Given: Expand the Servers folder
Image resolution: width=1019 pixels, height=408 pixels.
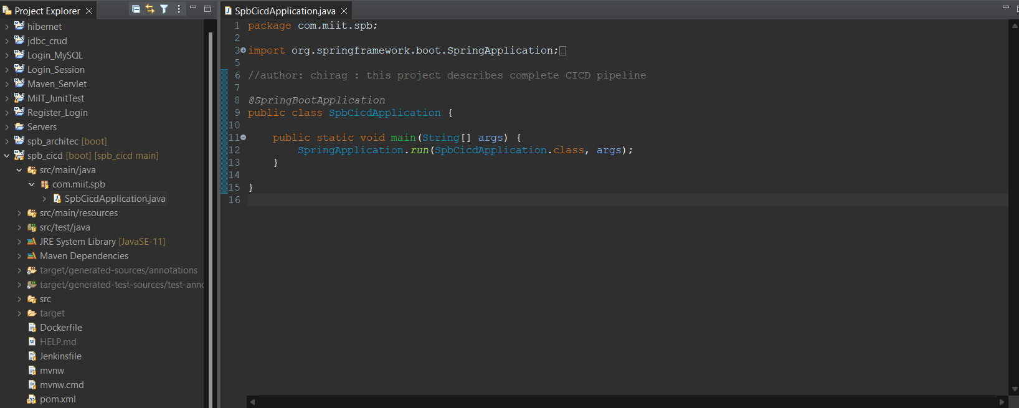Looking at the screenshot, I should pyautogui.click(x=7, y=127).
